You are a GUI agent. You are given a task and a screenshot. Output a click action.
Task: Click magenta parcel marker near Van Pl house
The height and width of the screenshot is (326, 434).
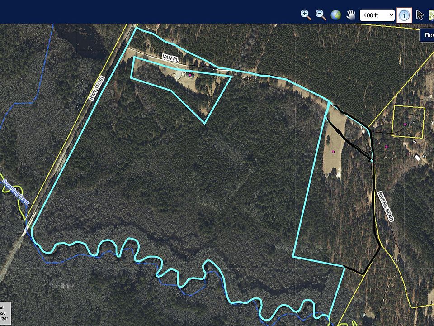point(190,75)
